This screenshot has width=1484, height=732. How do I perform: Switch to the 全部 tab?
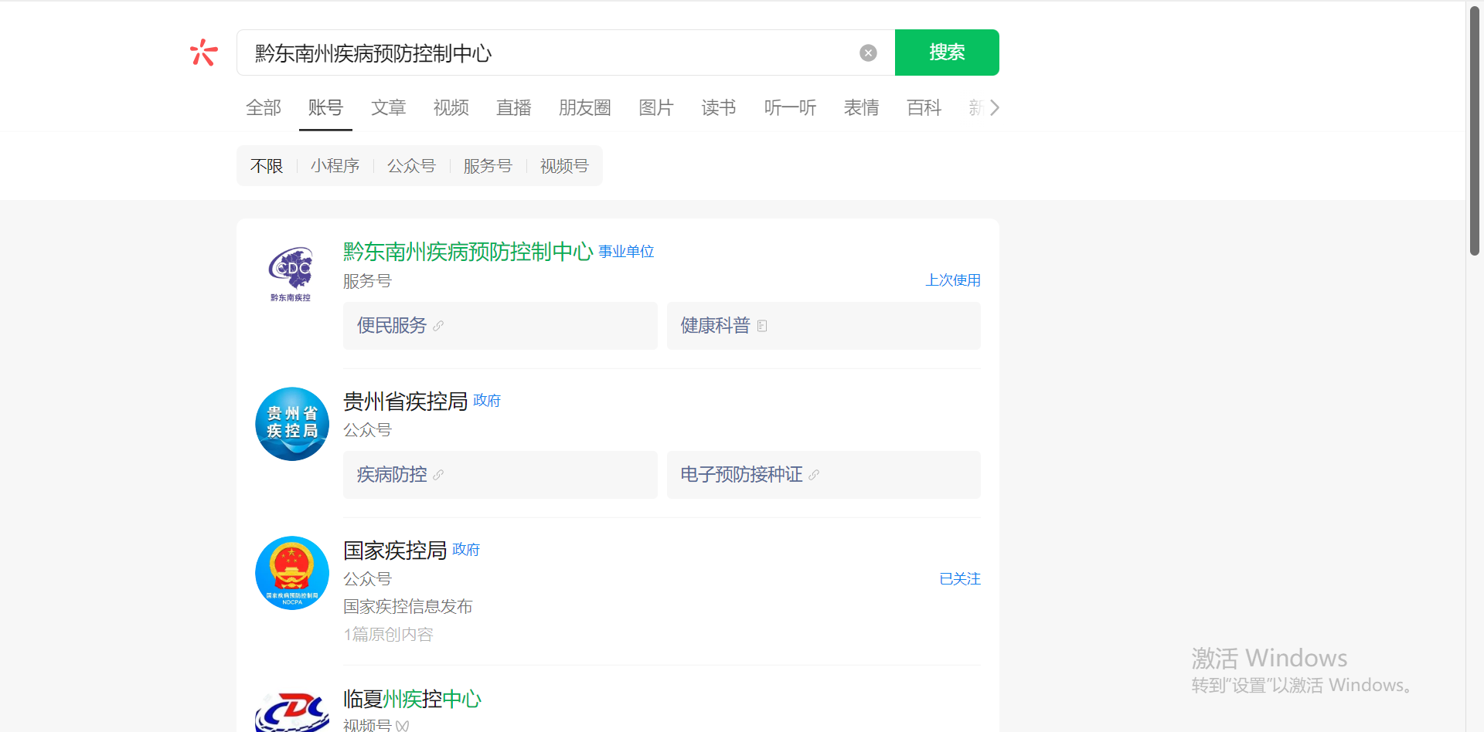(264, 107)
